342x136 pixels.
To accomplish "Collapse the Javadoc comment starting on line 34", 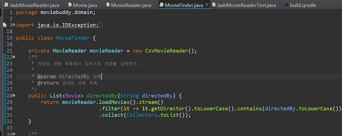I will click(14, 134).
